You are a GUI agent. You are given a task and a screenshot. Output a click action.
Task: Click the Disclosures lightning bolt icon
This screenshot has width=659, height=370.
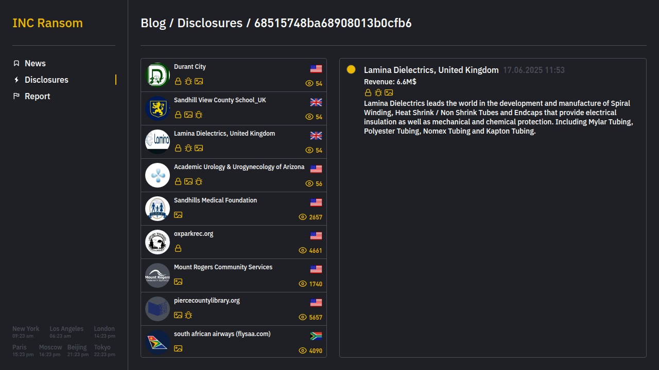16,80
